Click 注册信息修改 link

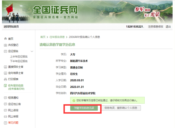(155, 26)
